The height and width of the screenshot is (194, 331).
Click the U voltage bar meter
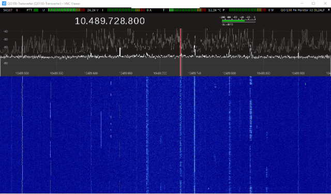[66, 10]
